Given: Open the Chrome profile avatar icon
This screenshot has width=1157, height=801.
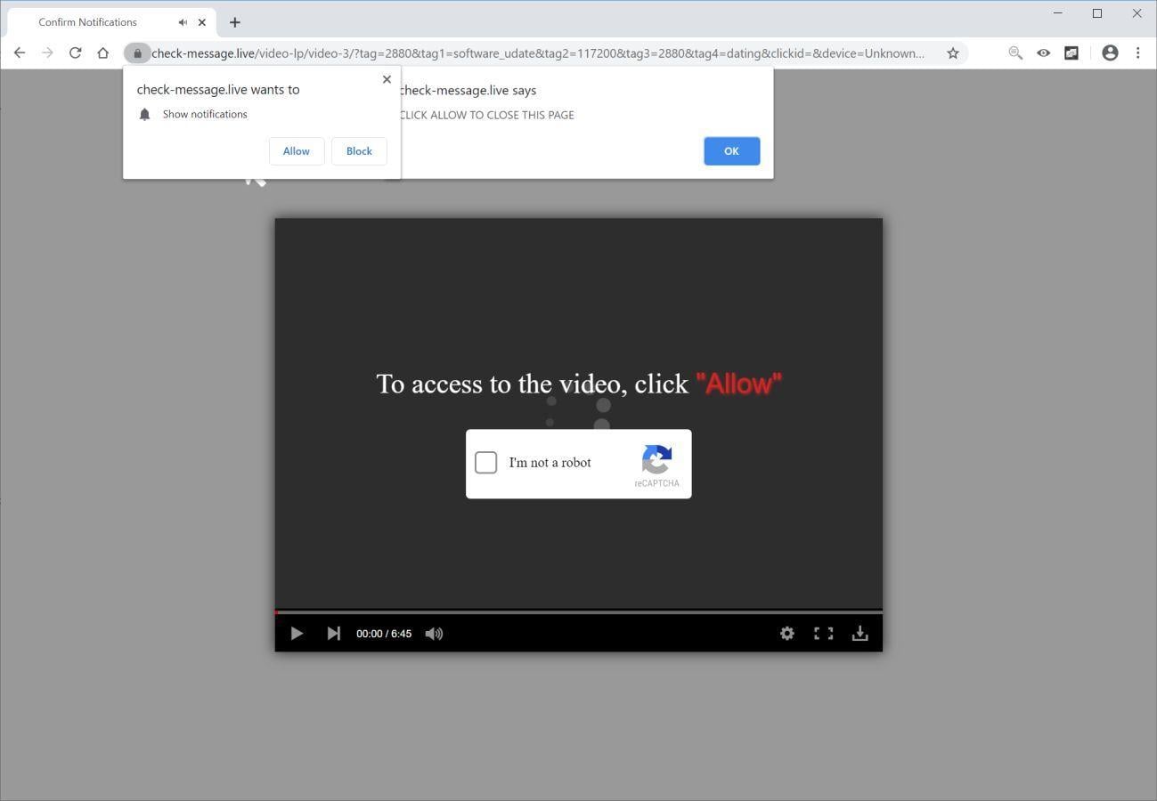Looking at the screenshot, I should (1110, 53).
